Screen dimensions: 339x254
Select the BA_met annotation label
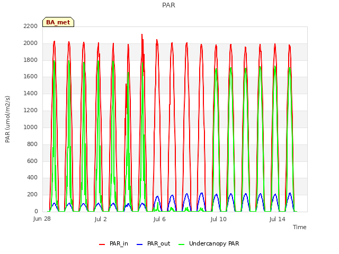pyautogui.click(x=58, y=22)
